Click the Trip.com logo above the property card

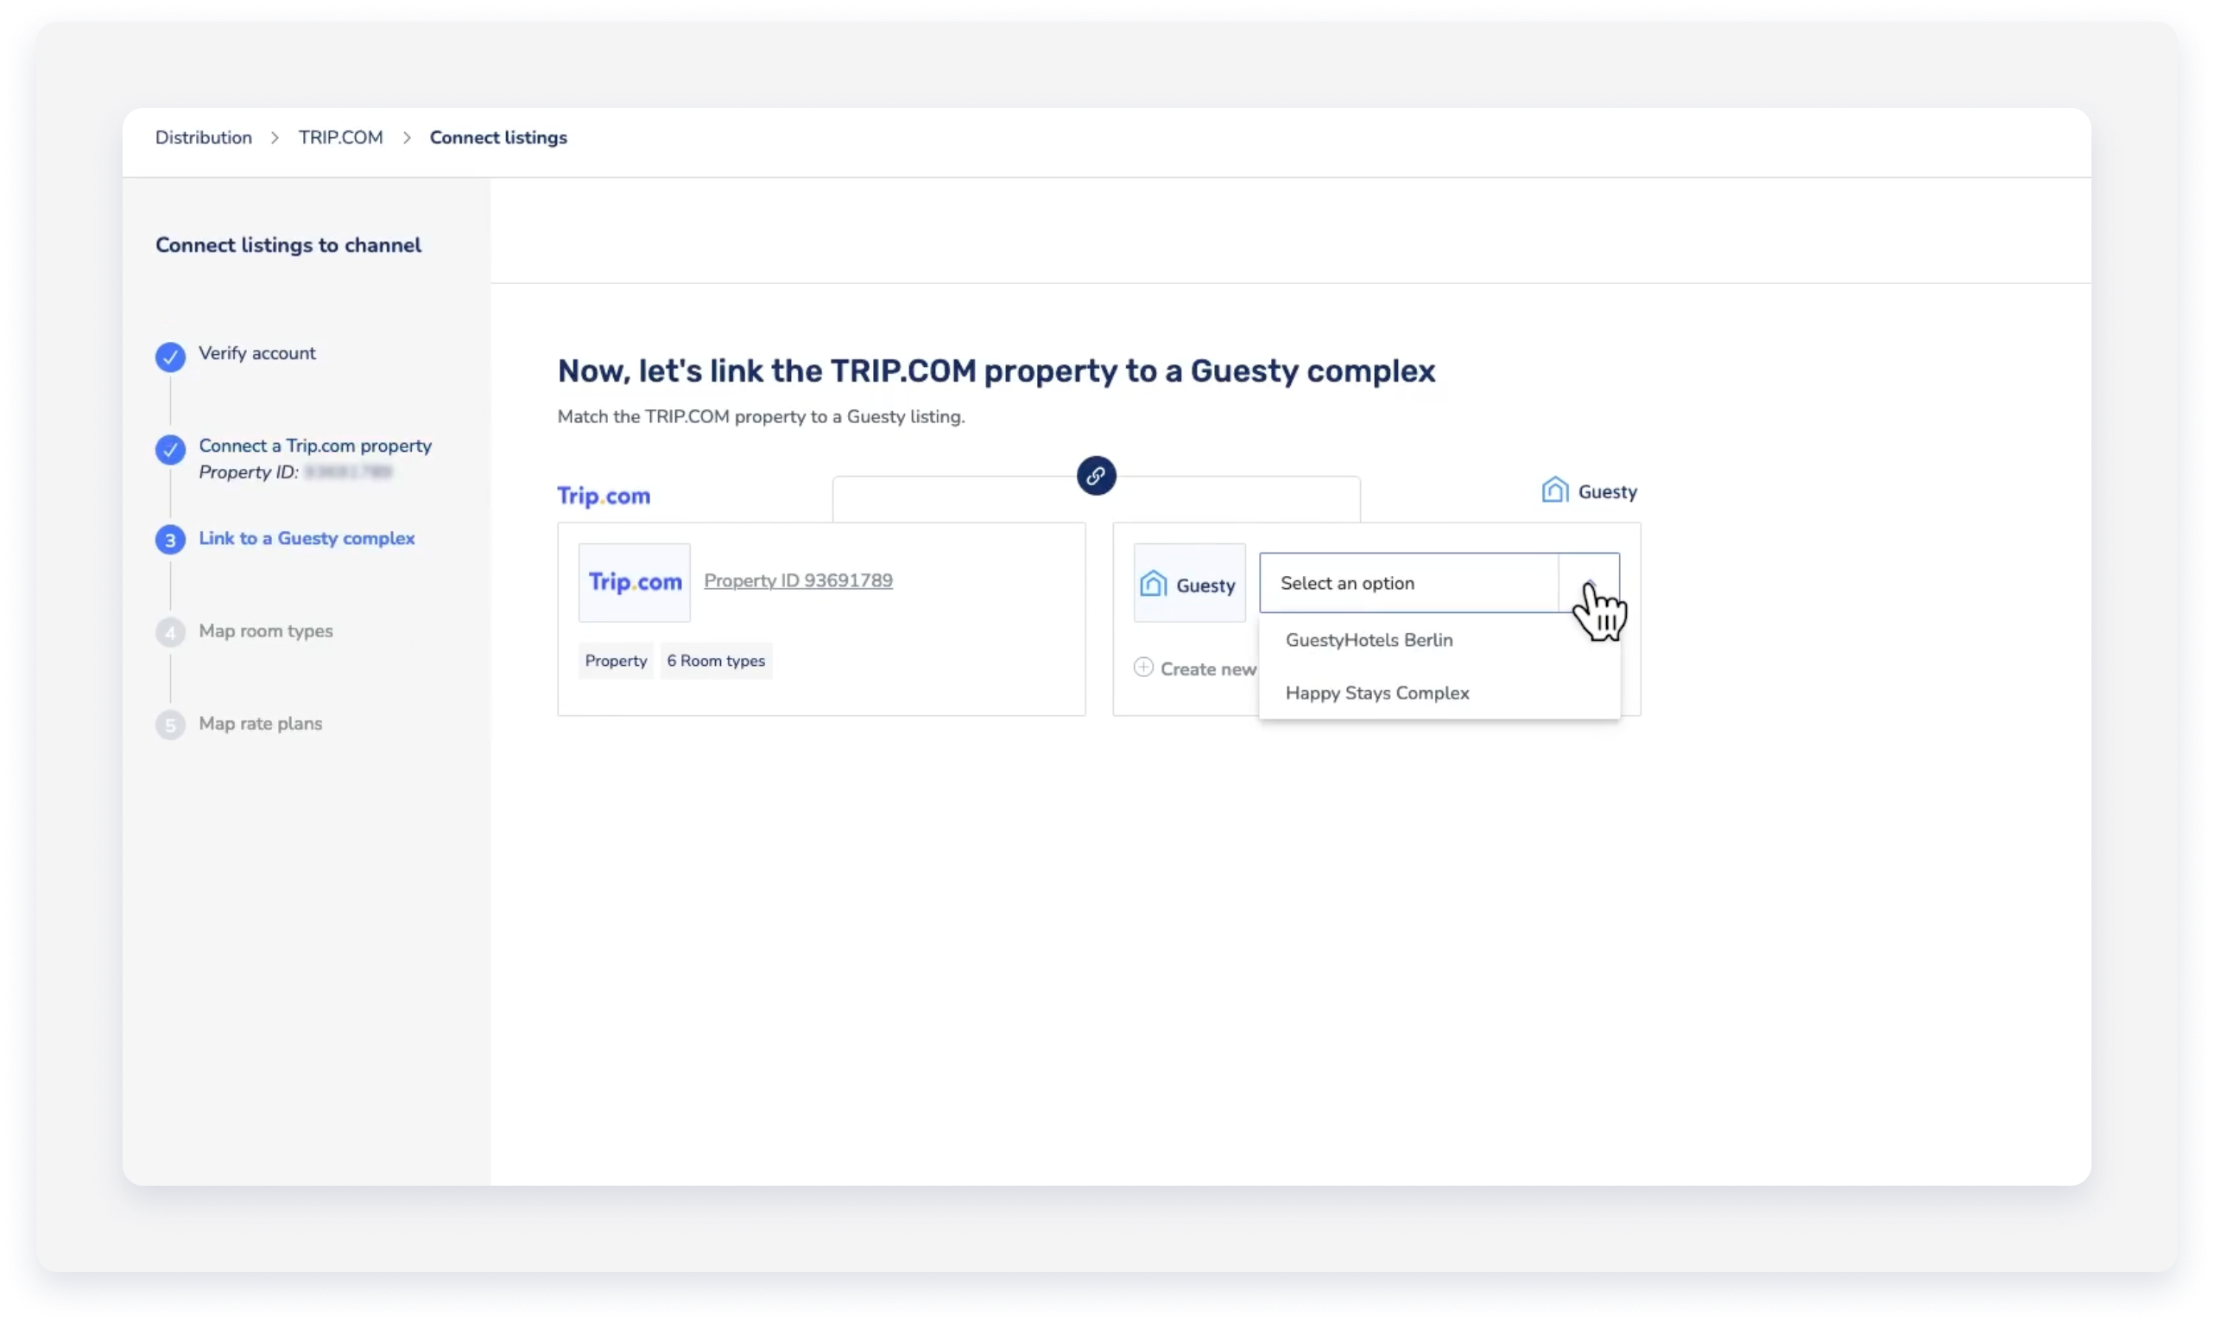pos(604,495)
